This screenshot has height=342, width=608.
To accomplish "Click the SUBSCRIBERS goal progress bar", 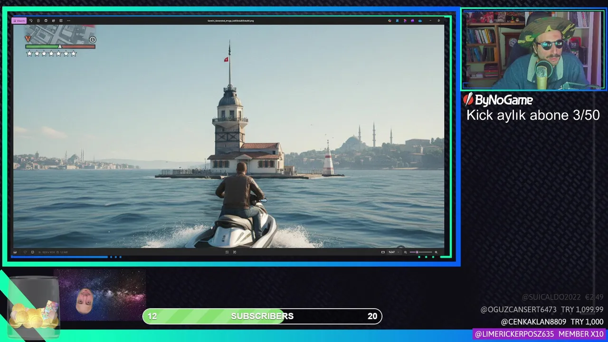I will (x=262, y=316).
